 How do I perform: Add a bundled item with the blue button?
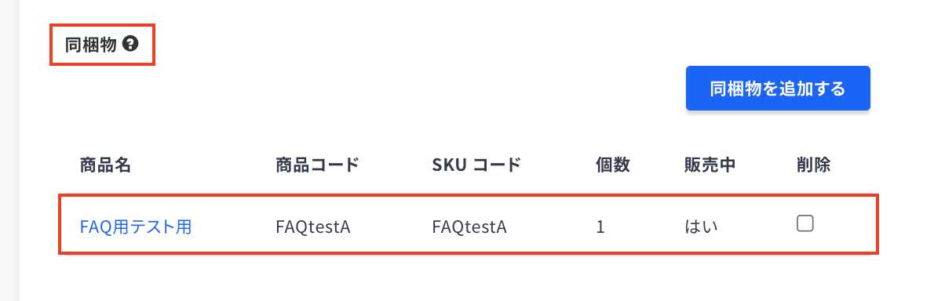pos(778,89)
